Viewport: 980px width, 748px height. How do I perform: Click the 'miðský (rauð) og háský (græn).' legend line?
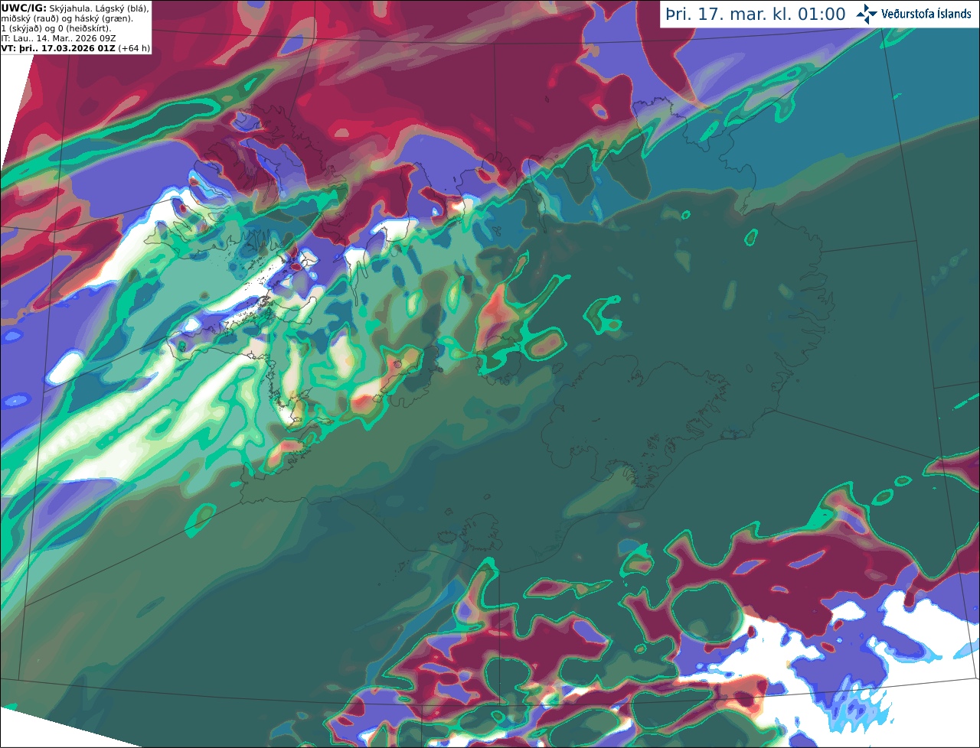[67, 18]
